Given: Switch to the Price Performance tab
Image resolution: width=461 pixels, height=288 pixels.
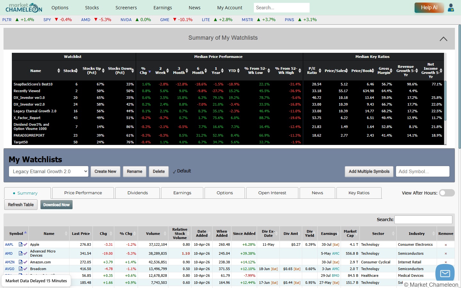Looking at the screenshot, I should (83, 193).
